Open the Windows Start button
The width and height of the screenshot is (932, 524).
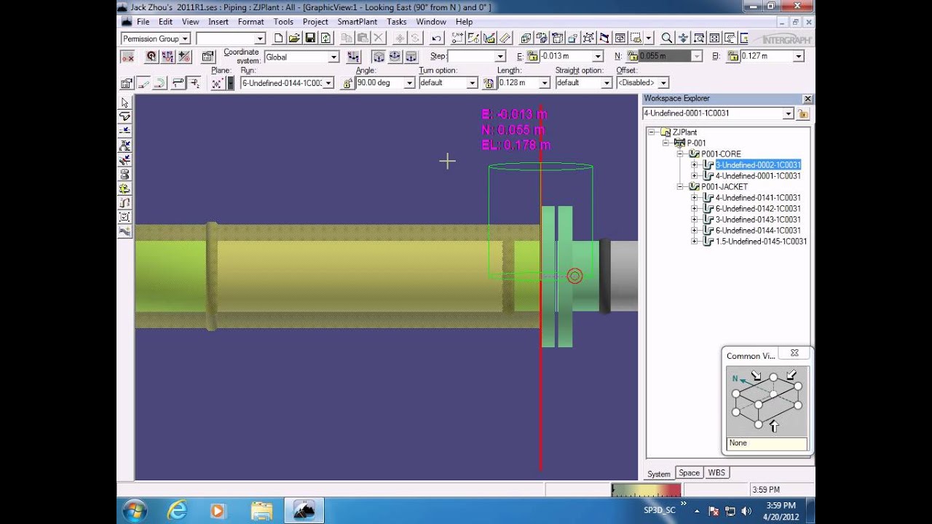click(135, 510)
